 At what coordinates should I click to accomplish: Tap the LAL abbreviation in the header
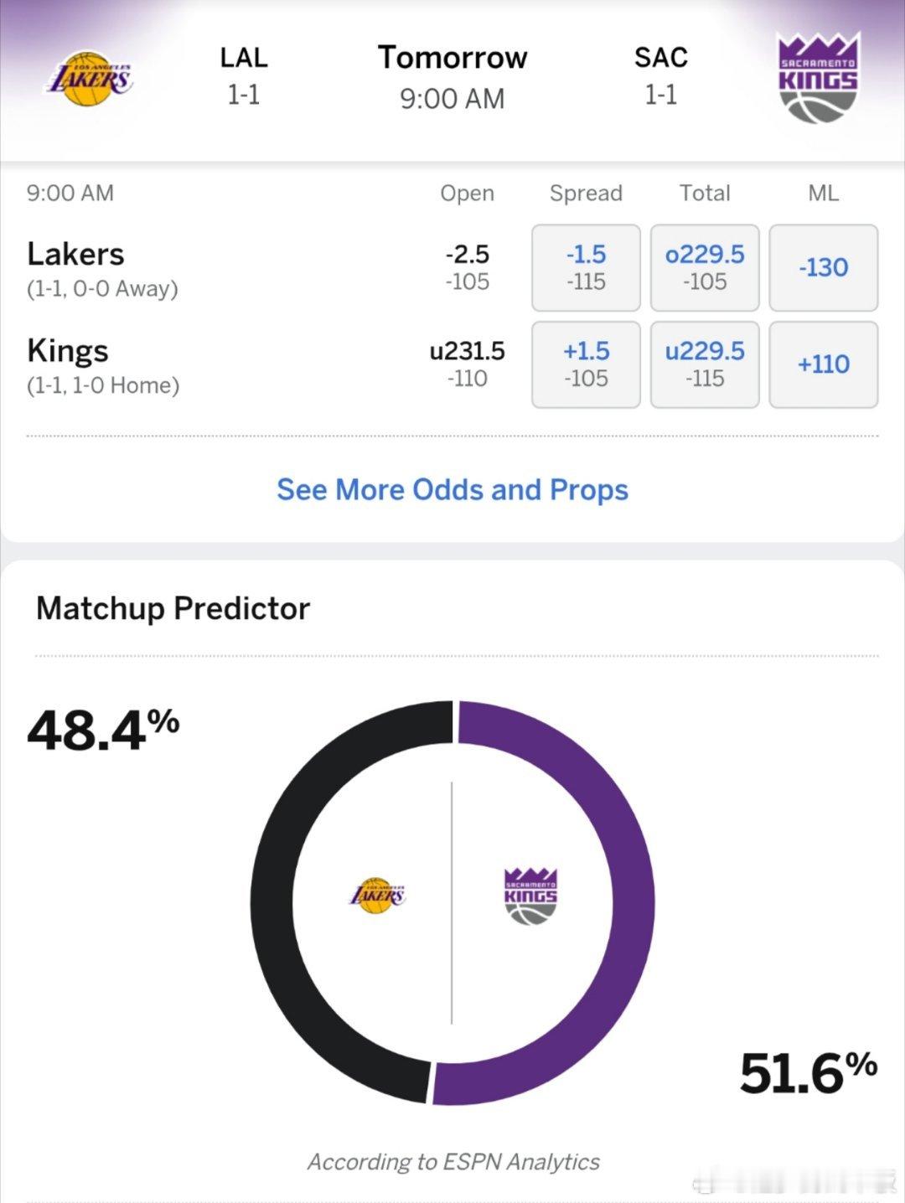coord(244,58)
